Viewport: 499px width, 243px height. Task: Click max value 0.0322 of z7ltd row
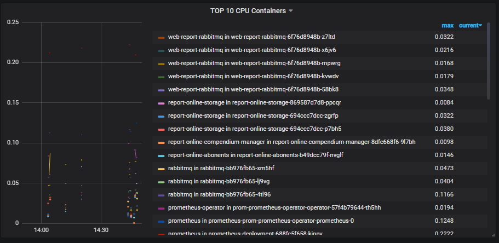click(x=444, y=37)
